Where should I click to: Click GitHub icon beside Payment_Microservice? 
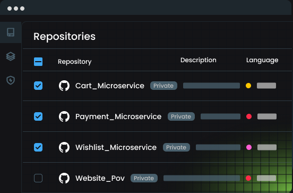coord(64,116)
